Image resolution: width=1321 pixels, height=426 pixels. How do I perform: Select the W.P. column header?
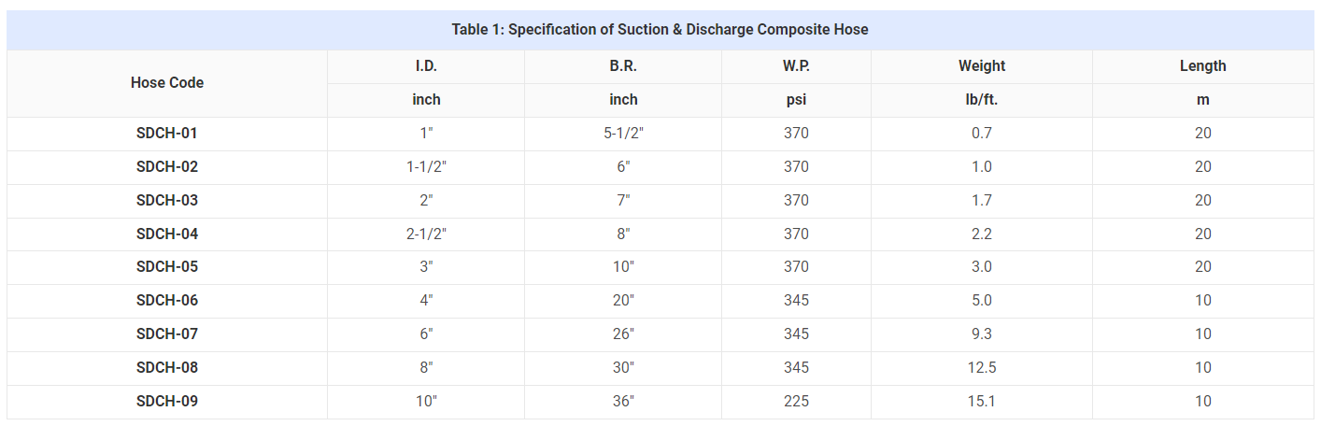796,65
